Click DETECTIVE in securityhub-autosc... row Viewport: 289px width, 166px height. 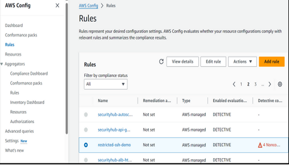[x=222, y=115]
